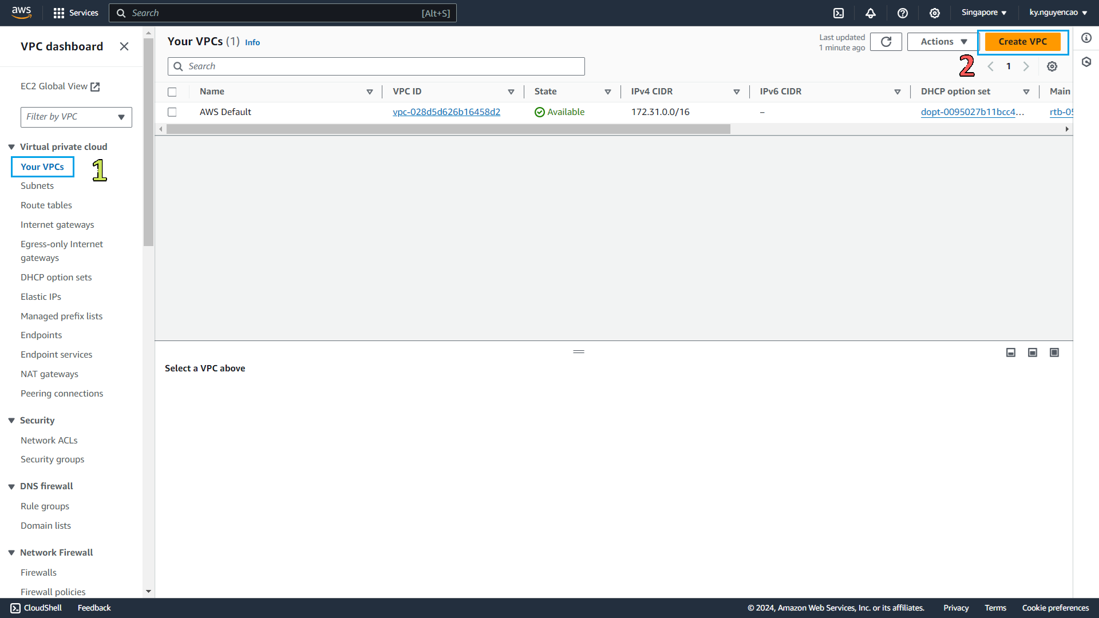Open the Actions dropdown
This screenshot has width=1099, height=618.
point(943,42)
